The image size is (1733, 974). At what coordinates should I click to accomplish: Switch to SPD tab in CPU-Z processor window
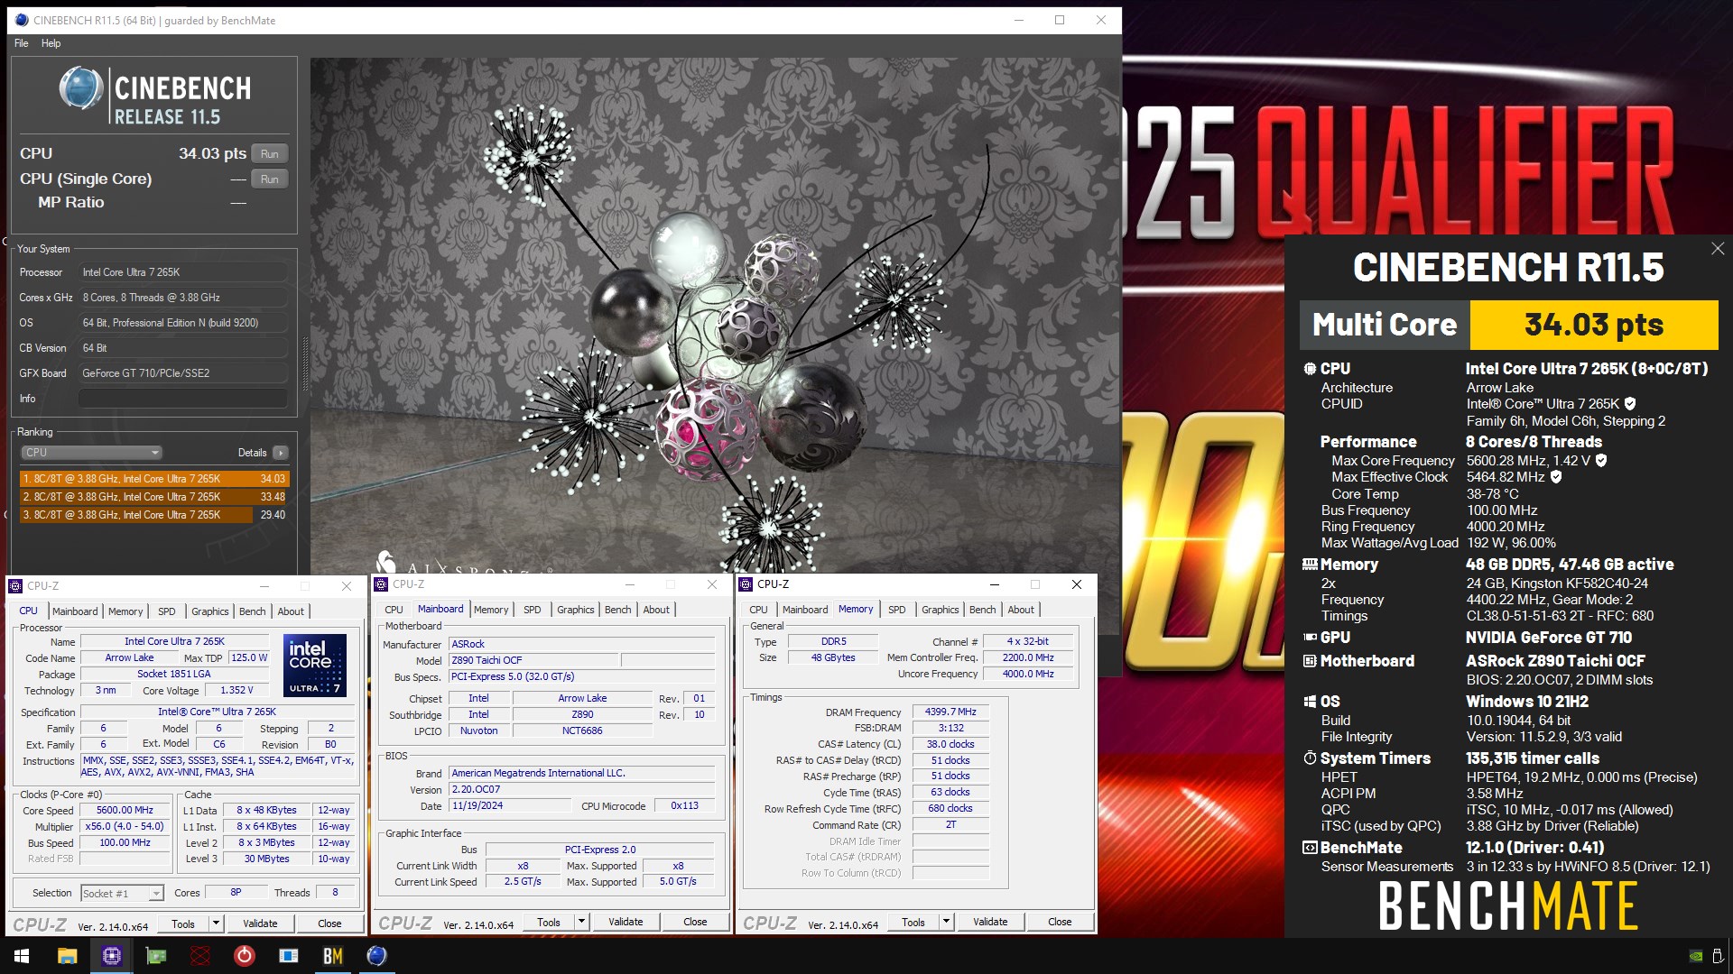(167, 611)
